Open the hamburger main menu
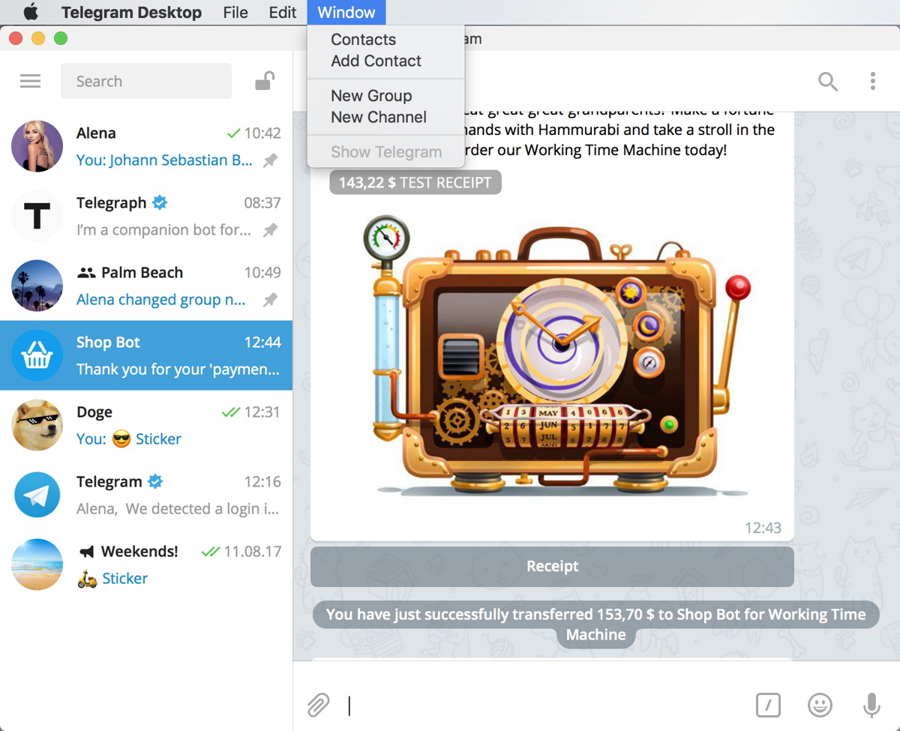 30,81
